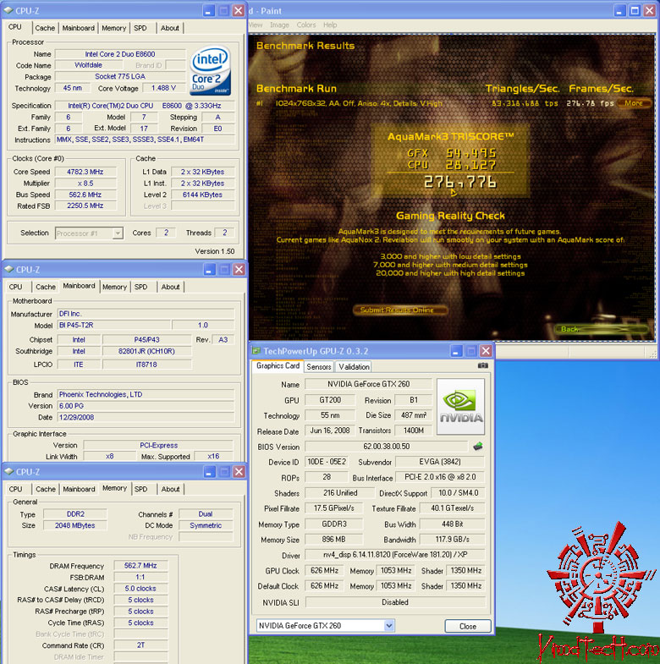Viewport: 660px width, 664px height.
Task: Click the Command Rate value 2T
Action: 140,645
